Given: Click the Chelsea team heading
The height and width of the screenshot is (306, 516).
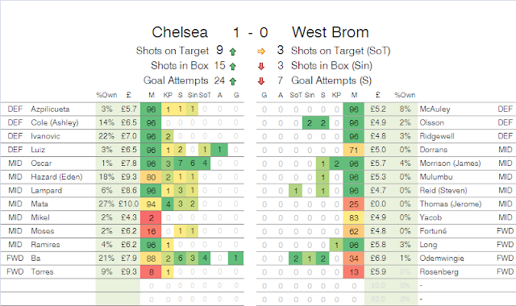Looking at the screenshot, I should [180, 32].
